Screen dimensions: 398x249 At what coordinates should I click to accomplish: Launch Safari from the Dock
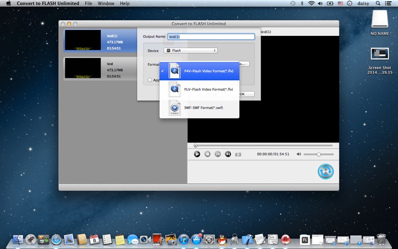pyautogui.click(x=56, y=240)
